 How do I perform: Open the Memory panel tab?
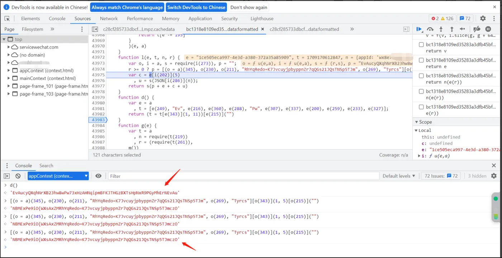171,19
